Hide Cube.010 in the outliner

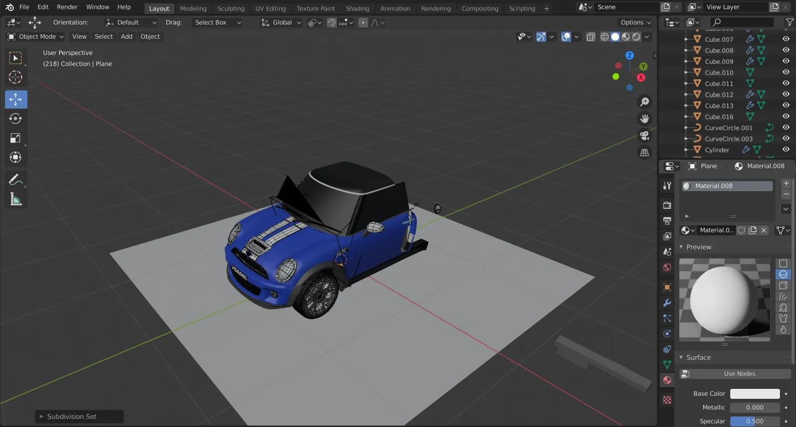(x=785, y=72)
